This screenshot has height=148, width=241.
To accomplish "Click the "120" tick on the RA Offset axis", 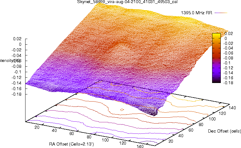I will [123, 143].
